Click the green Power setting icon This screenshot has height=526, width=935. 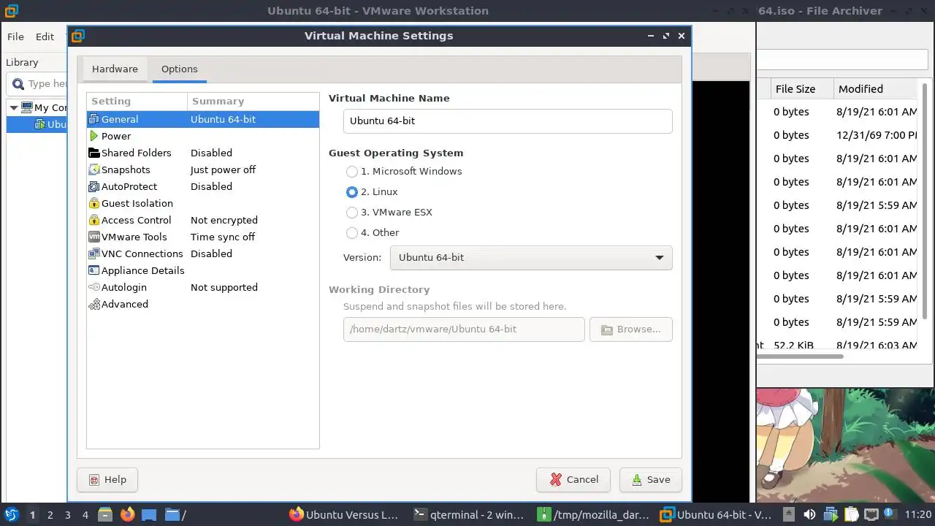pos(94,136)
